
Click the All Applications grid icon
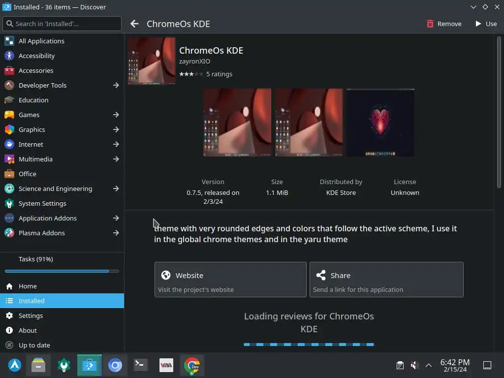click(x=9, y=41)
